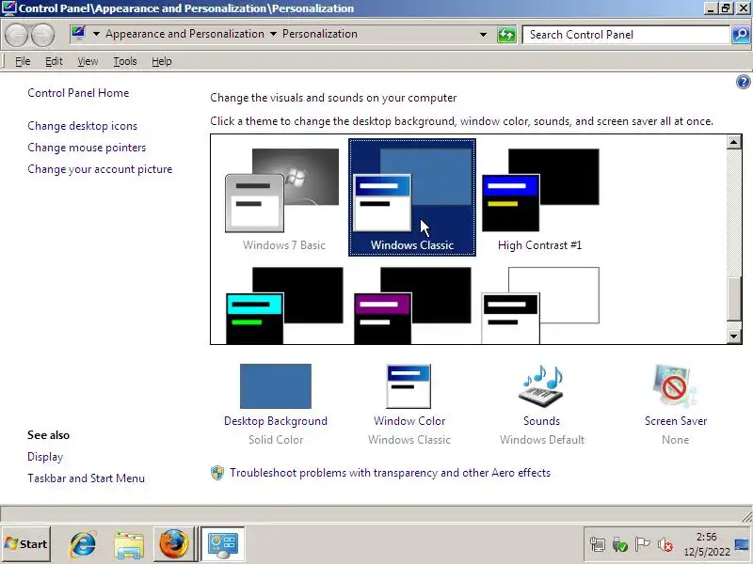Go back with the Back arrow button
This screenshot has height=564, width=753.
17,35
